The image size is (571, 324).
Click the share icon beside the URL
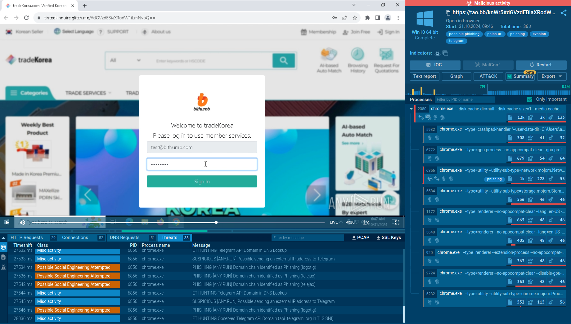coord(563,13)
